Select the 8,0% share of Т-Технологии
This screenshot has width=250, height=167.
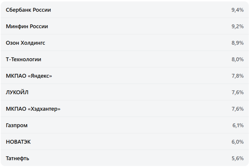coord(238,59)
